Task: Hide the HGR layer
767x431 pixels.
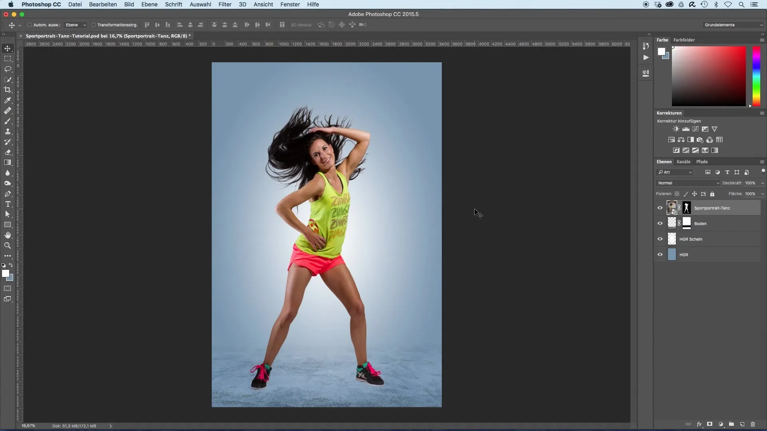Action: 660,255
